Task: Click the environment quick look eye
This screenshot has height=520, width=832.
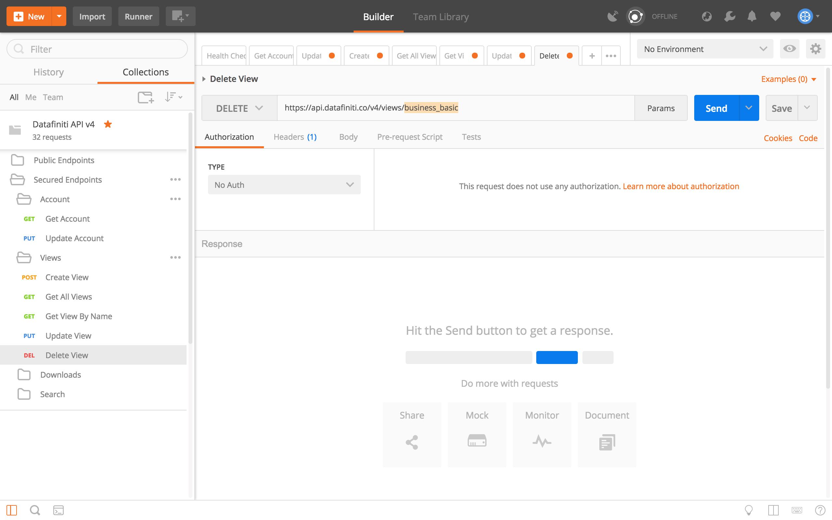Action: [x=789, y=49]
